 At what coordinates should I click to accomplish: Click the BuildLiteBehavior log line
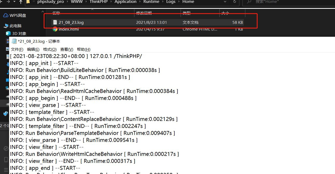click(85, 70)
